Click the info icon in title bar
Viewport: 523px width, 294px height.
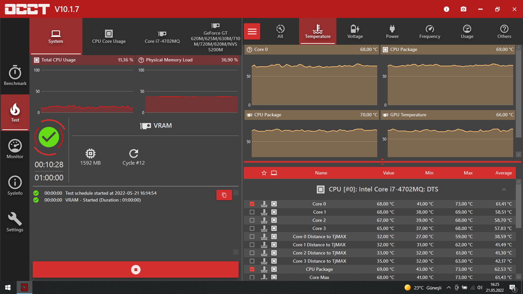click(447, 9)
